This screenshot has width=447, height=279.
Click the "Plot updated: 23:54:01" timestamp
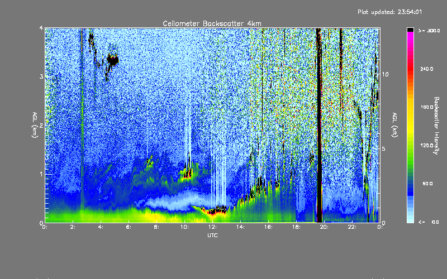pyautogui.click(x=389, y=12)
